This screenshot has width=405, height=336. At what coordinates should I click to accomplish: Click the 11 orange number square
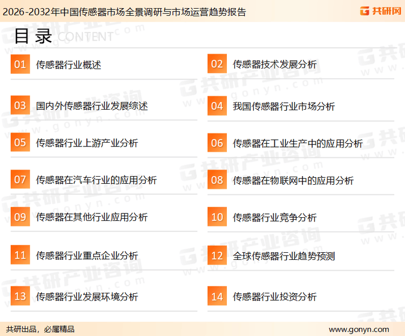20,256
